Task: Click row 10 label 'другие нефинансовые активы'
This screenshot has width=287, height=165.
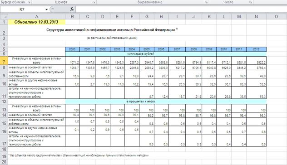Action: coord(36,82)
